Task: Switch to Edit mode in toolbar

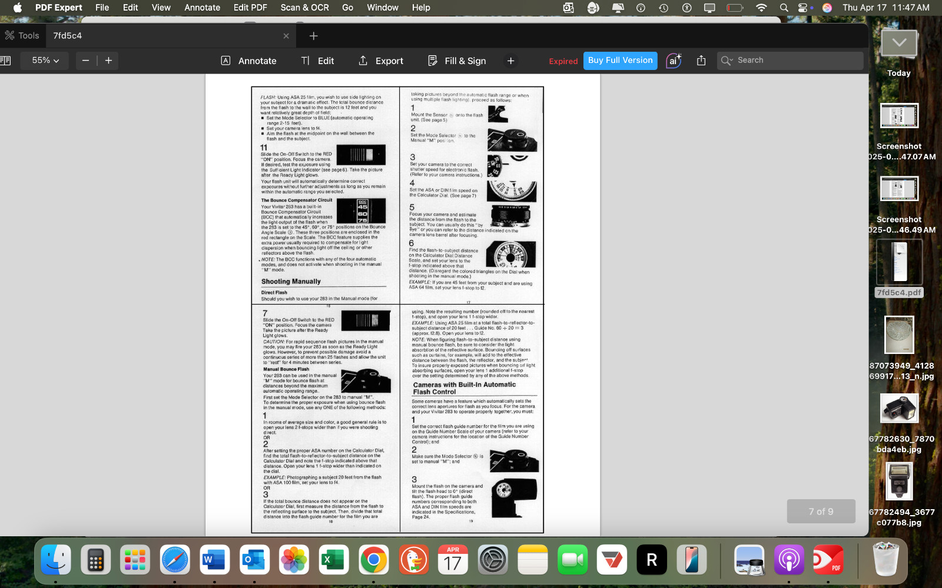Action: [x=317, y=61]
